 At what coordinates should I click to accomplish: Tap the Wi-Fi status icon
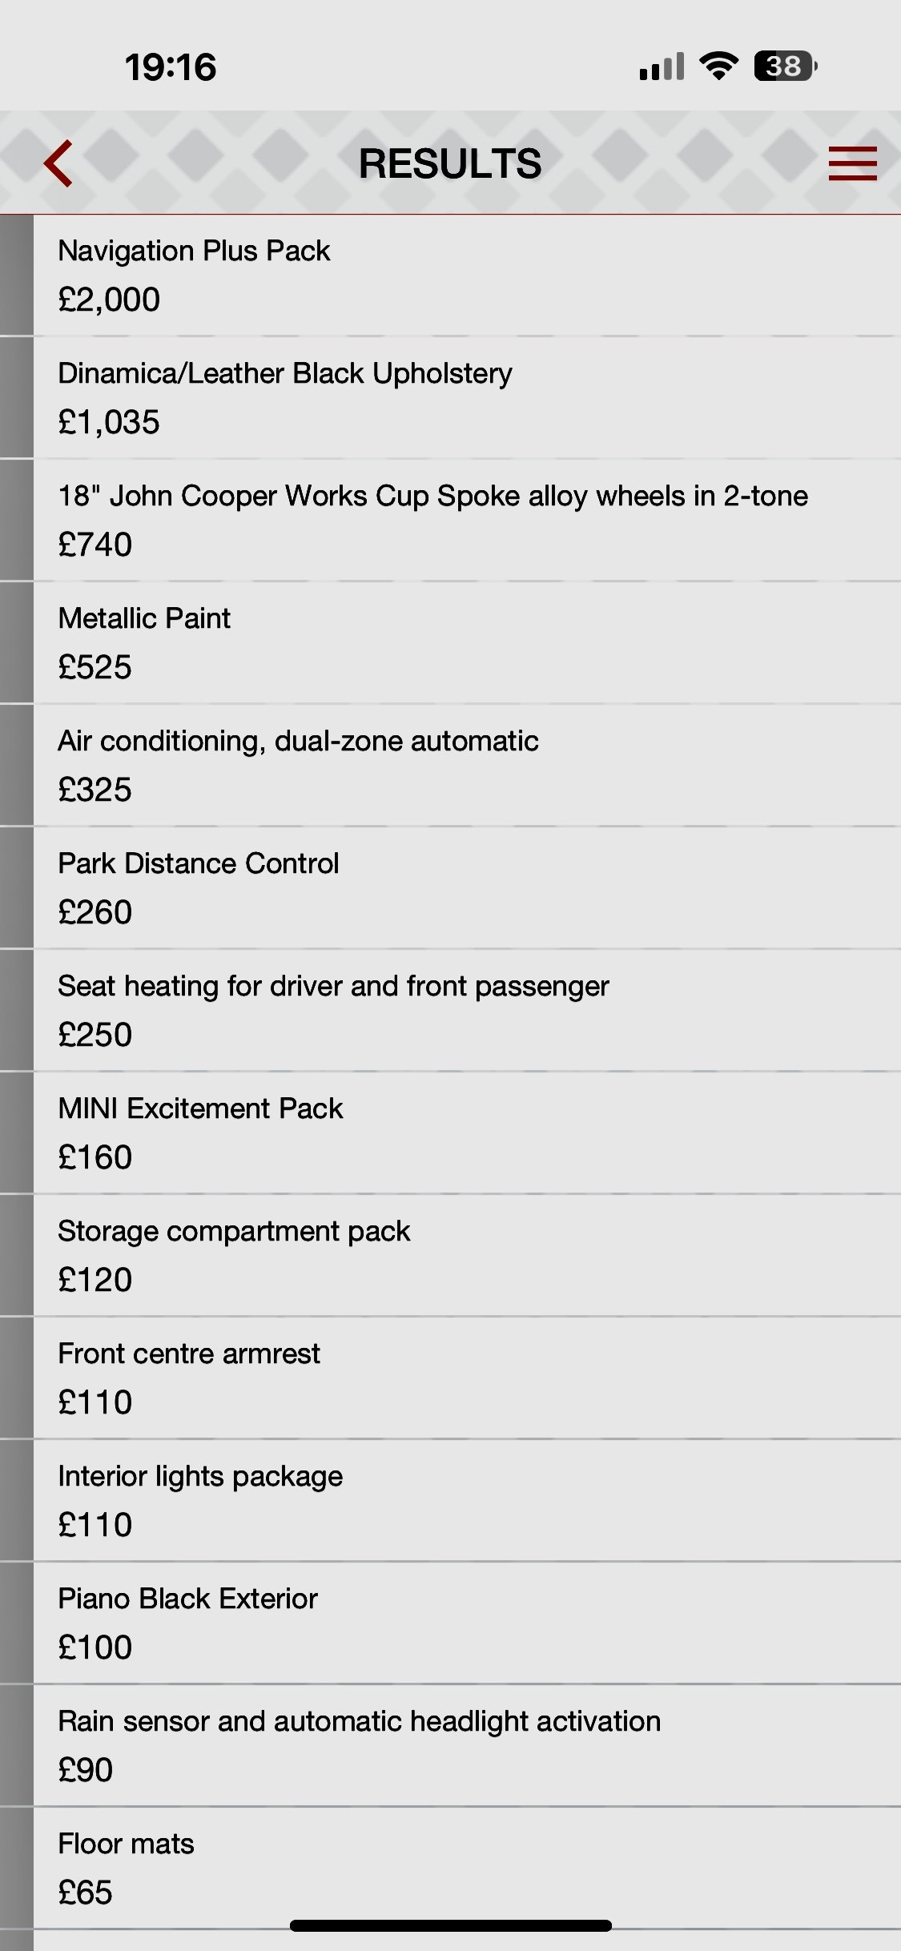(x=718, y=66)
